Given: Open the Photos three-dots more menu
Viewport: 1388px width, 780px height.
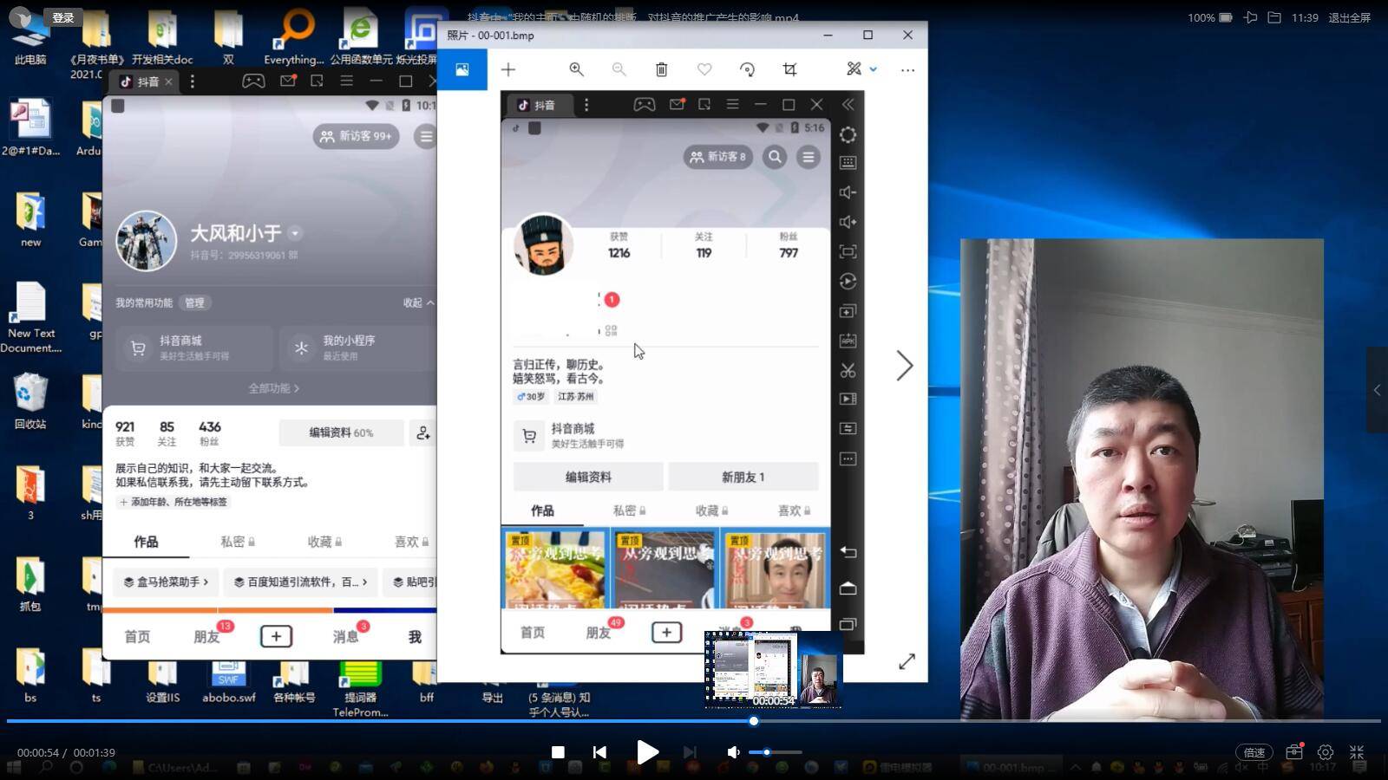Looking at the screenshot, I should point(907,69).
